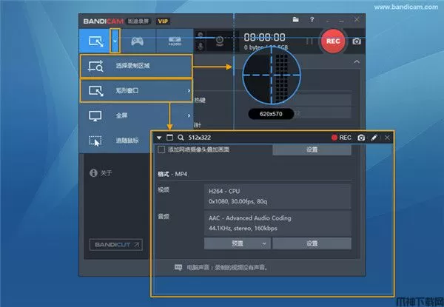
Task: Capture image with rectangle toolbar camera icon
Action: pyautogui.click(x=361, y=138)
